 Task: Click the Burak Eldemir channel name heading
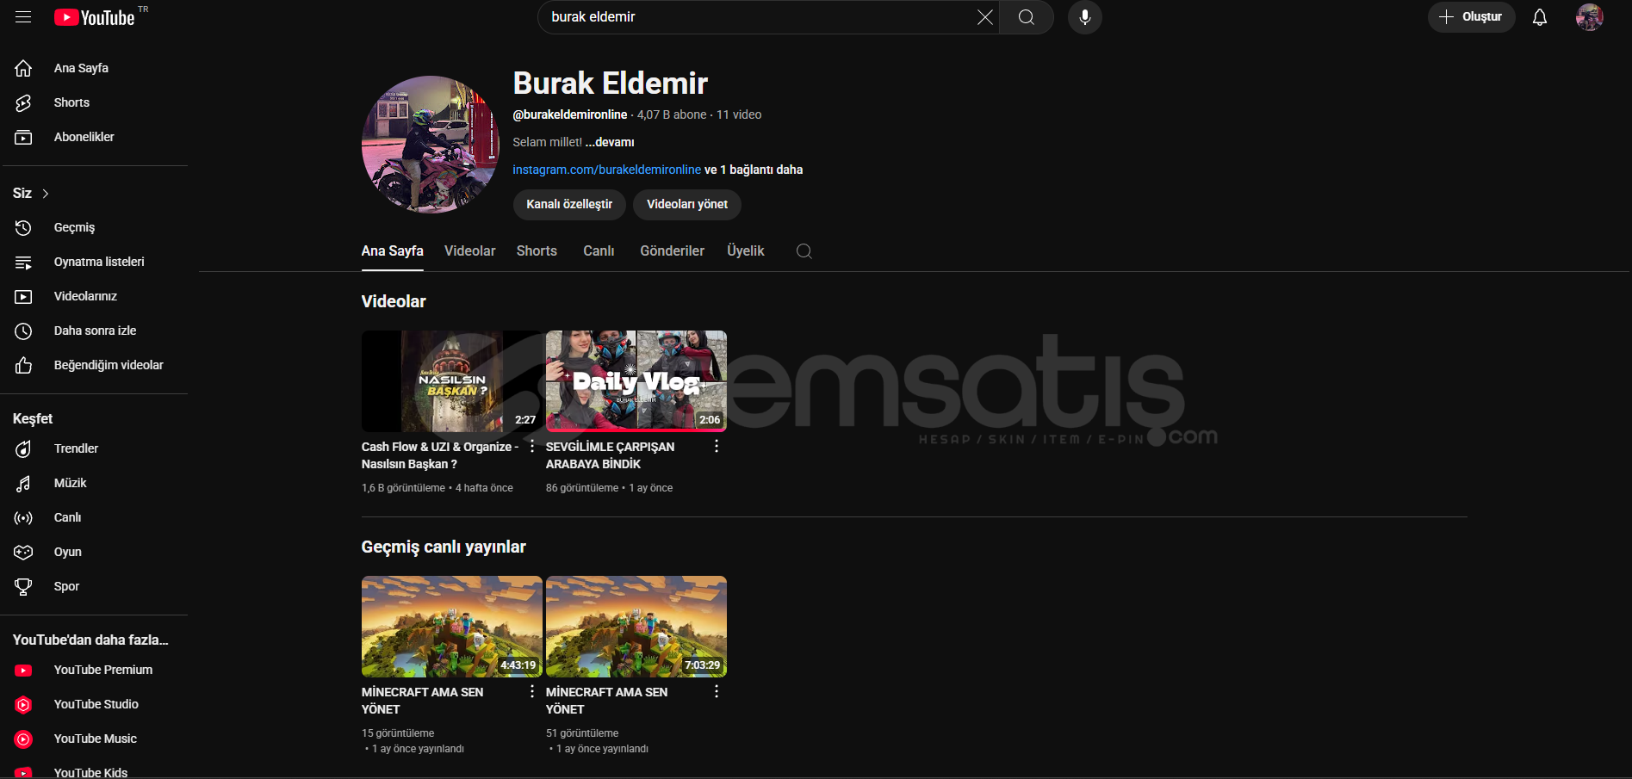click(x=611, y=83)
